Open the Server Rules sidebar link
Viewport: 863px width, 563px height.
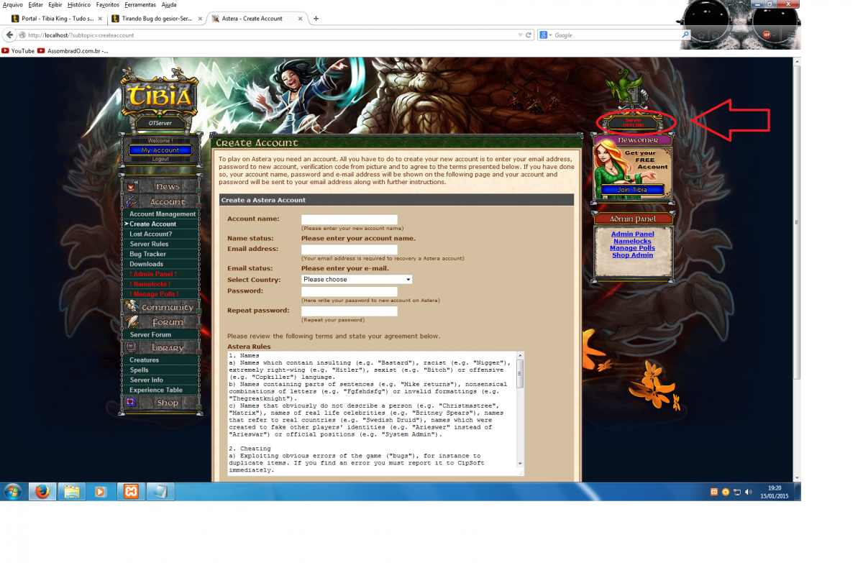[149, 244]
